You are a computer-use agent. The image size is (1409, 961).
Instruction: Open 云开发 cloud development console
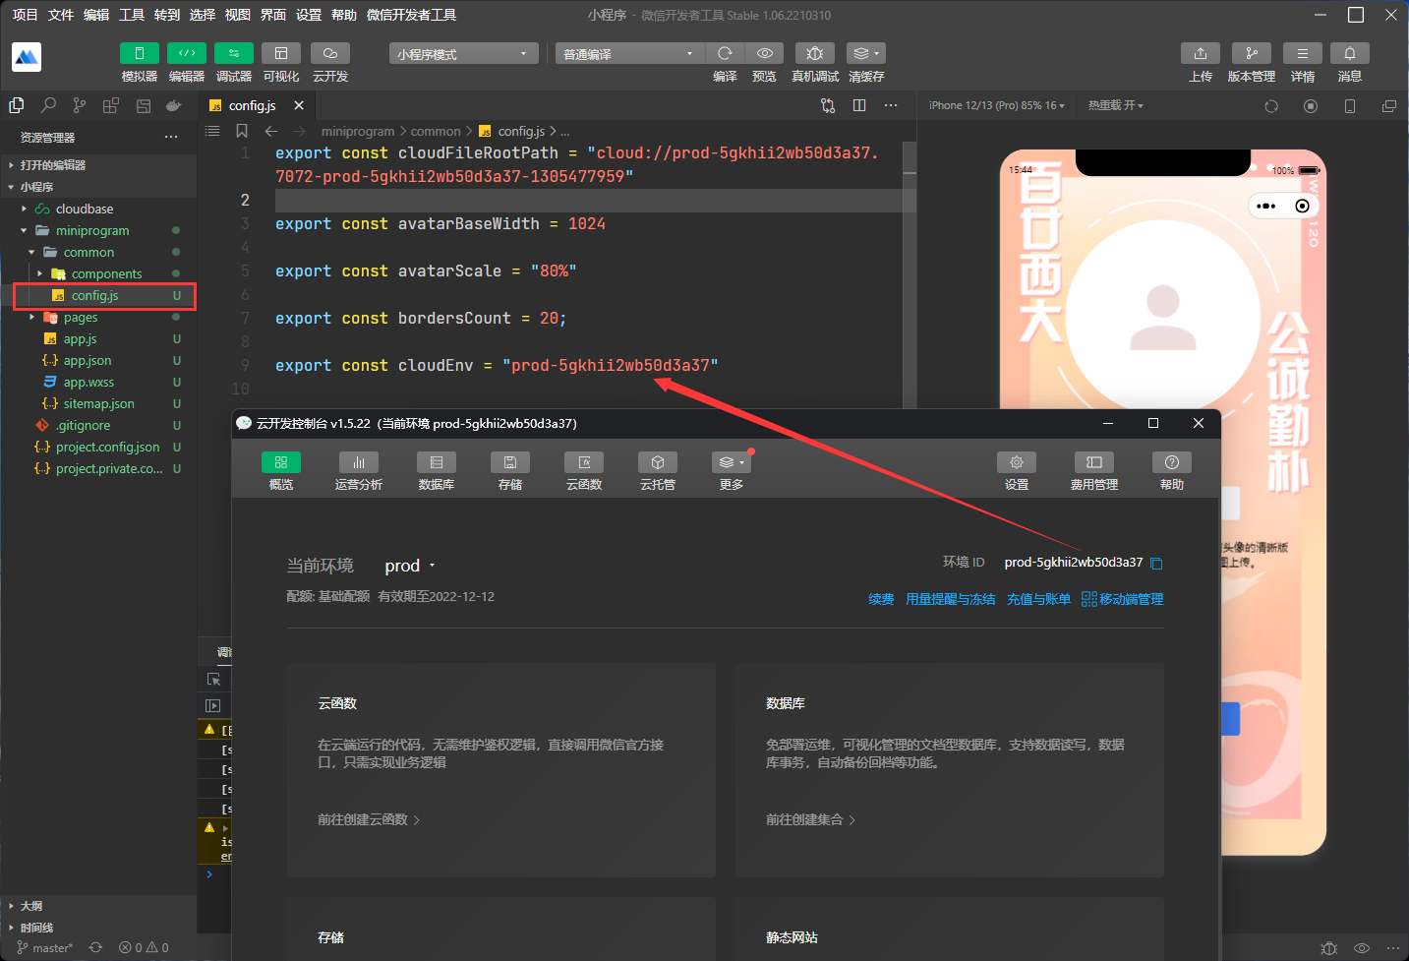[x=330, y=53]
